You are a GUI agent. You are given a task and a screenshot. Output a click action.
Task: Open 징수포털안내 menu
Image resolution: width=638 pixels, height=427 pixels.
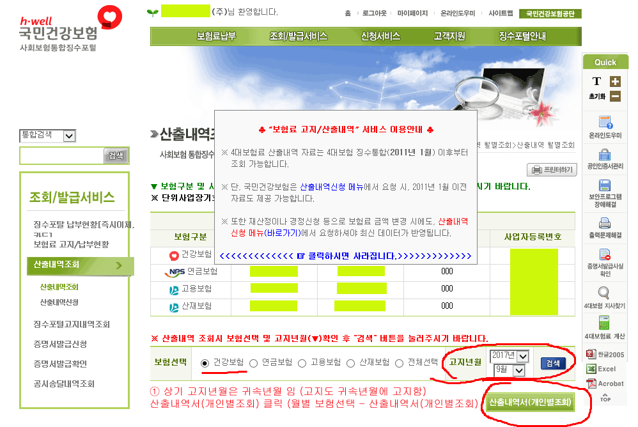(522, 36)
